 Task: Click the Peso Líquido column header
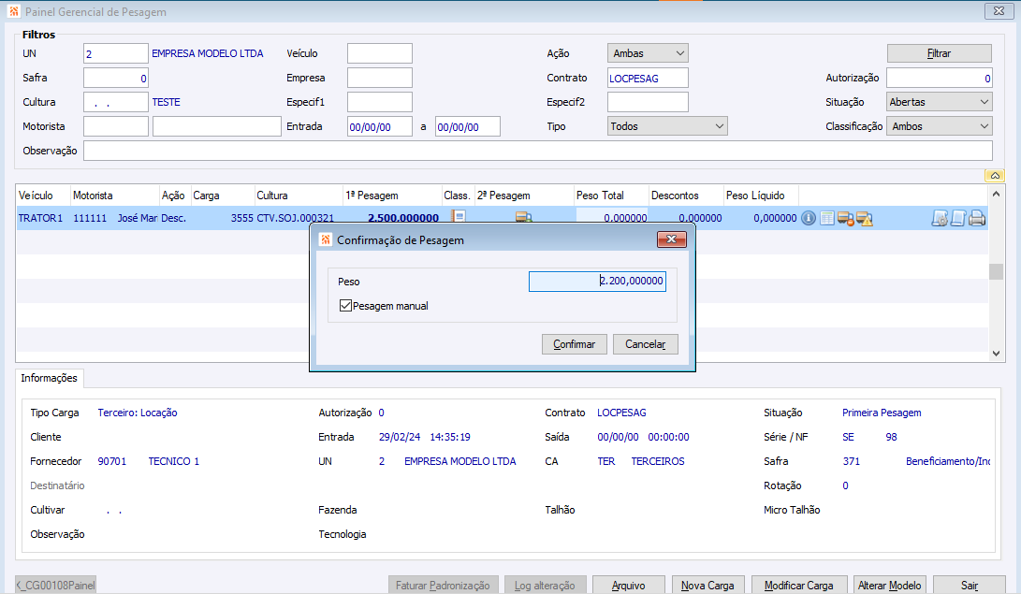tap(761, 196)
